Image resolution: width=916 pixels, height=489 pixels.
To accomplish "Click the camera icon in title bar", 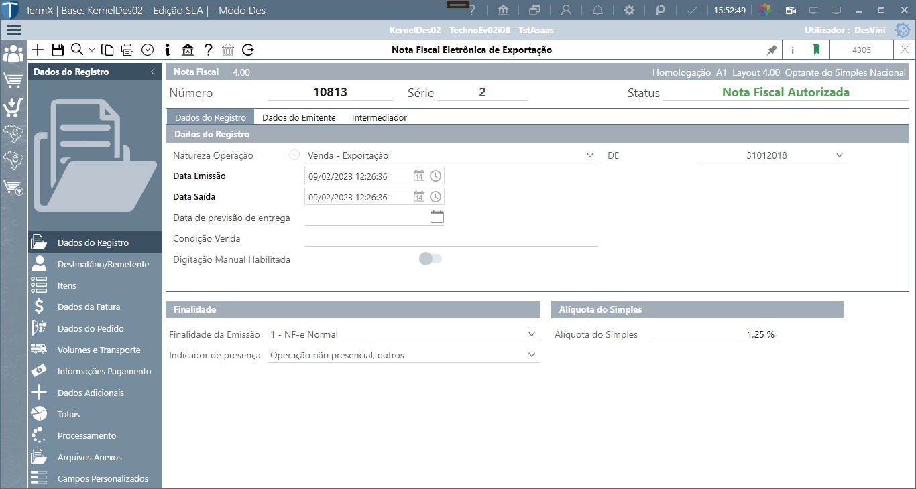I will [791, 10].
